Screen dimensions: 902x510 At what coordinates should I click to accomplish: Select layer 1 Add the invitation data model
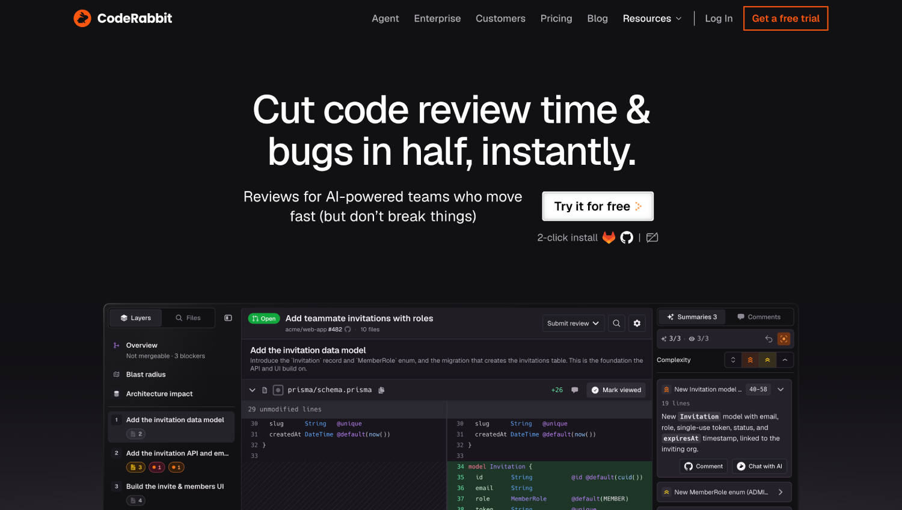171,426
